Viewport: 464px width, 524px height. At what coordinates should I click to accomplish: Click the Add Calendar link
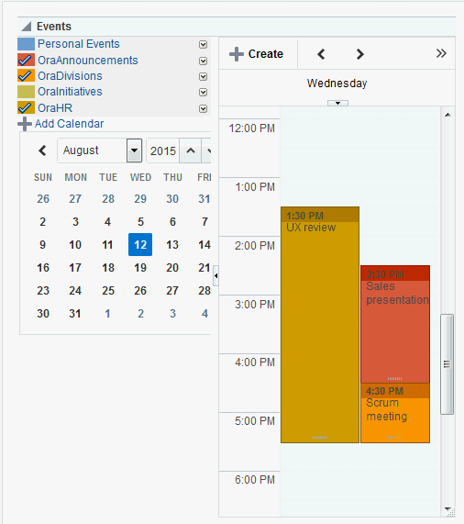70,124
